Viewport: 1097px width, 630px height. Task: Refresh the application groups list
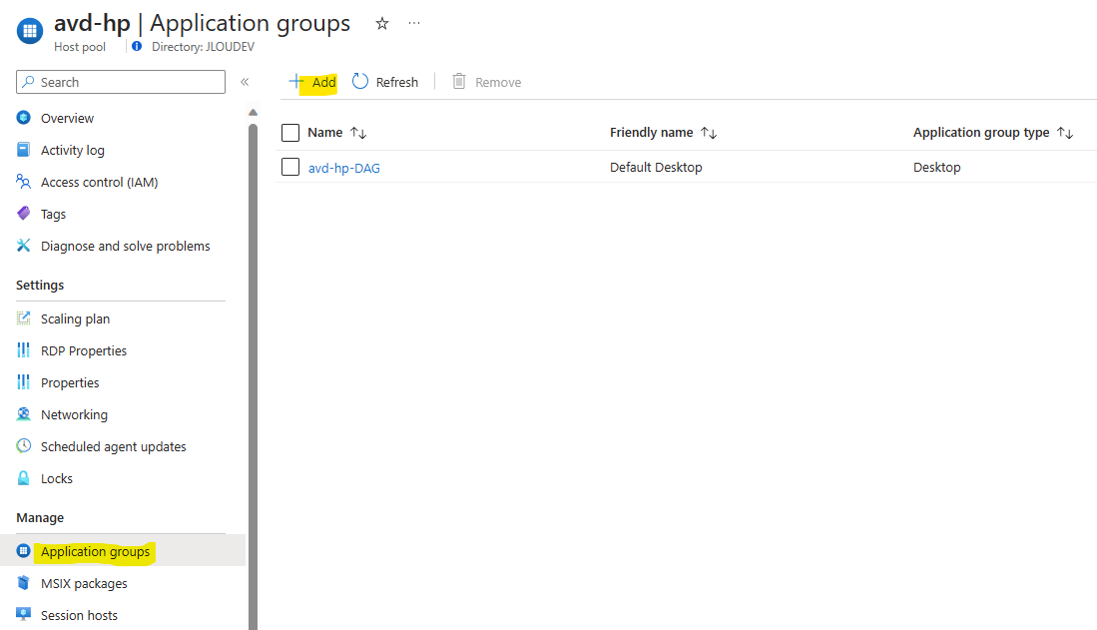[x=384, y=82]
